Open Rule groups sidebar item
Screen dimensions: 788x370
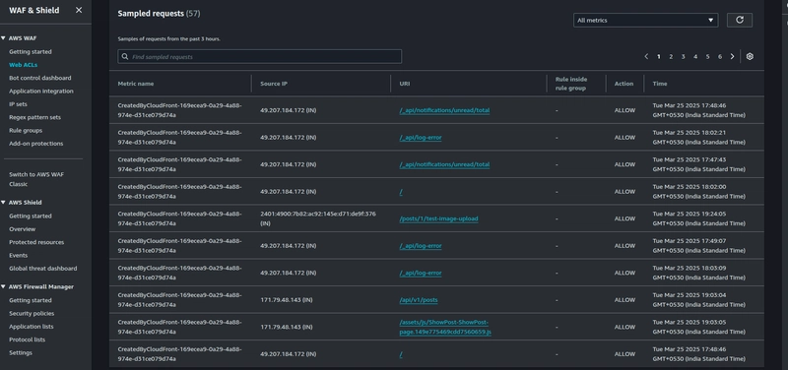pyautogui.click(x=26, y=130)
